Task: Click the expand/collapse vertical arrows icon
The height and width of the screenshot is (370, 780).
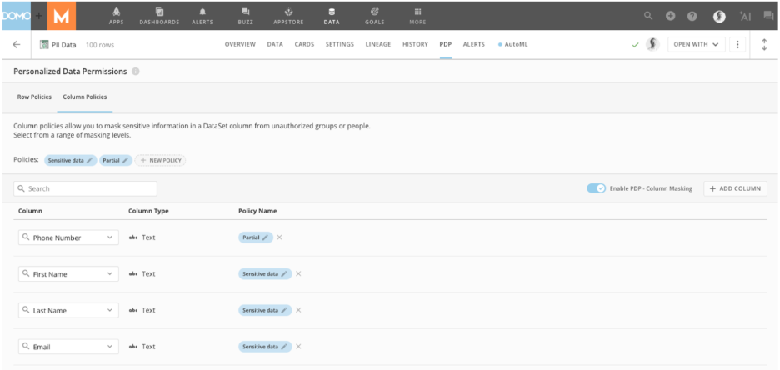Action: tap(764, 44)
